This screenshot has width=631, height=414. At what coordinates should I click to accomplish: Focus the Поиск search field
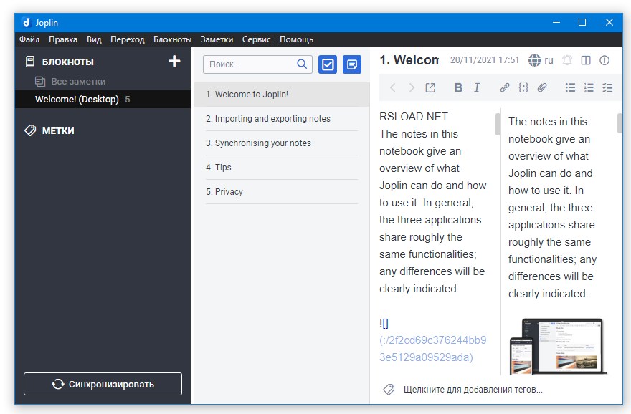click(257, 64)
